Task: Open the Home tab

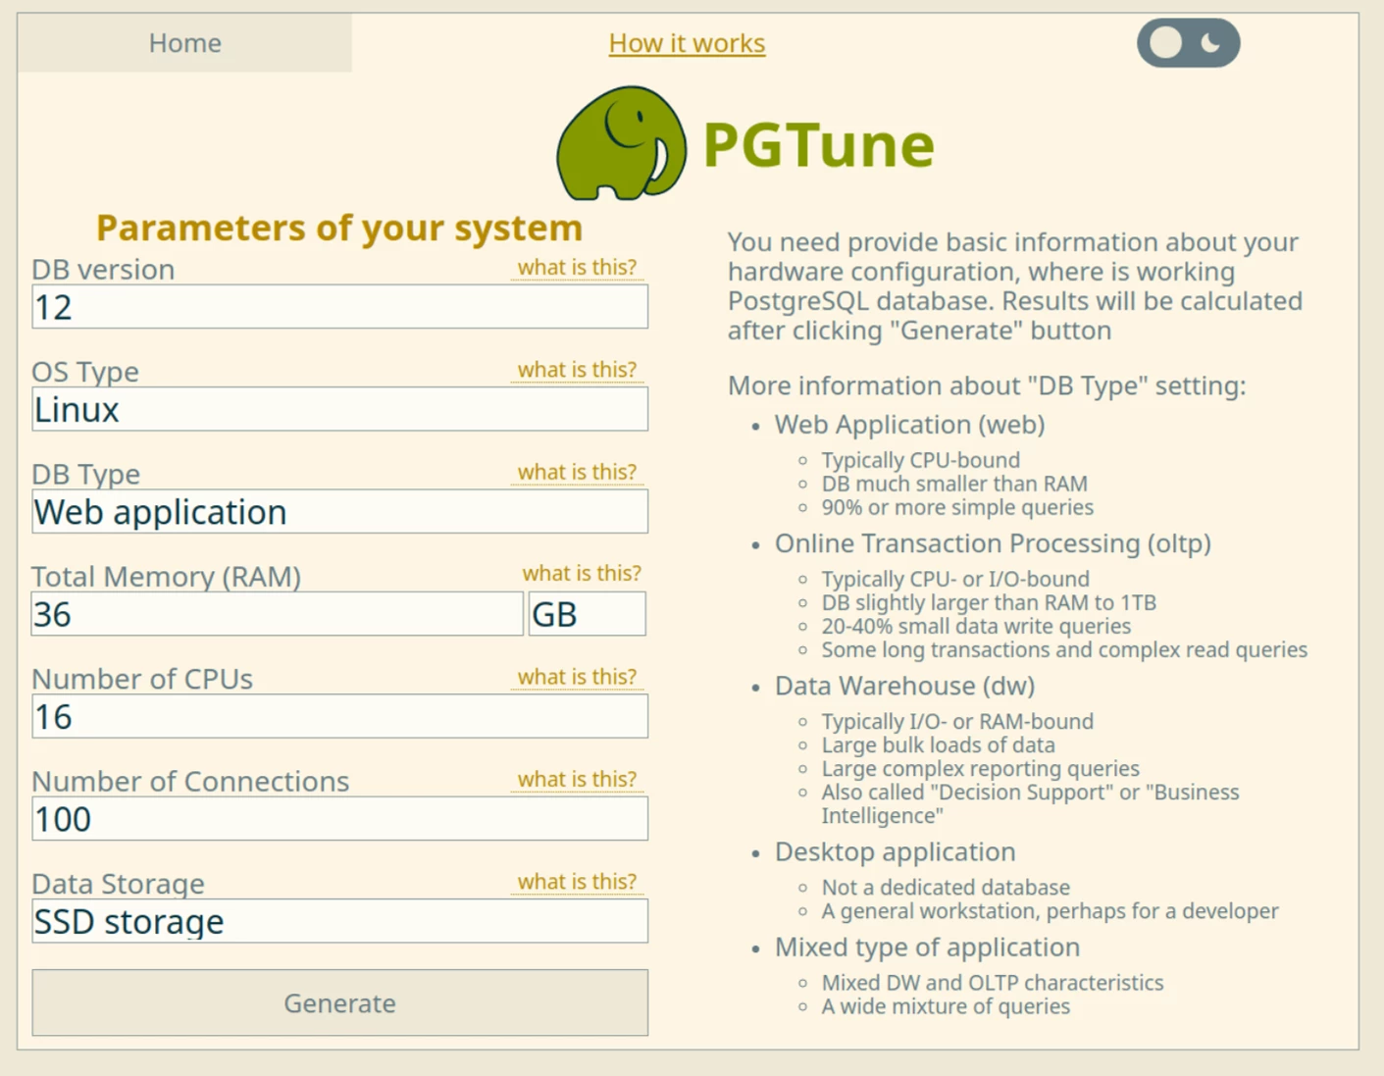Action: coord(184,43)
